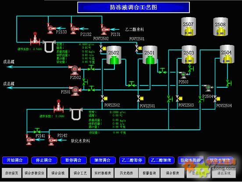Click the upper regulating valve near 2.5100
Image resolution: width=242 pixels, height=182 pixels.
35,39
